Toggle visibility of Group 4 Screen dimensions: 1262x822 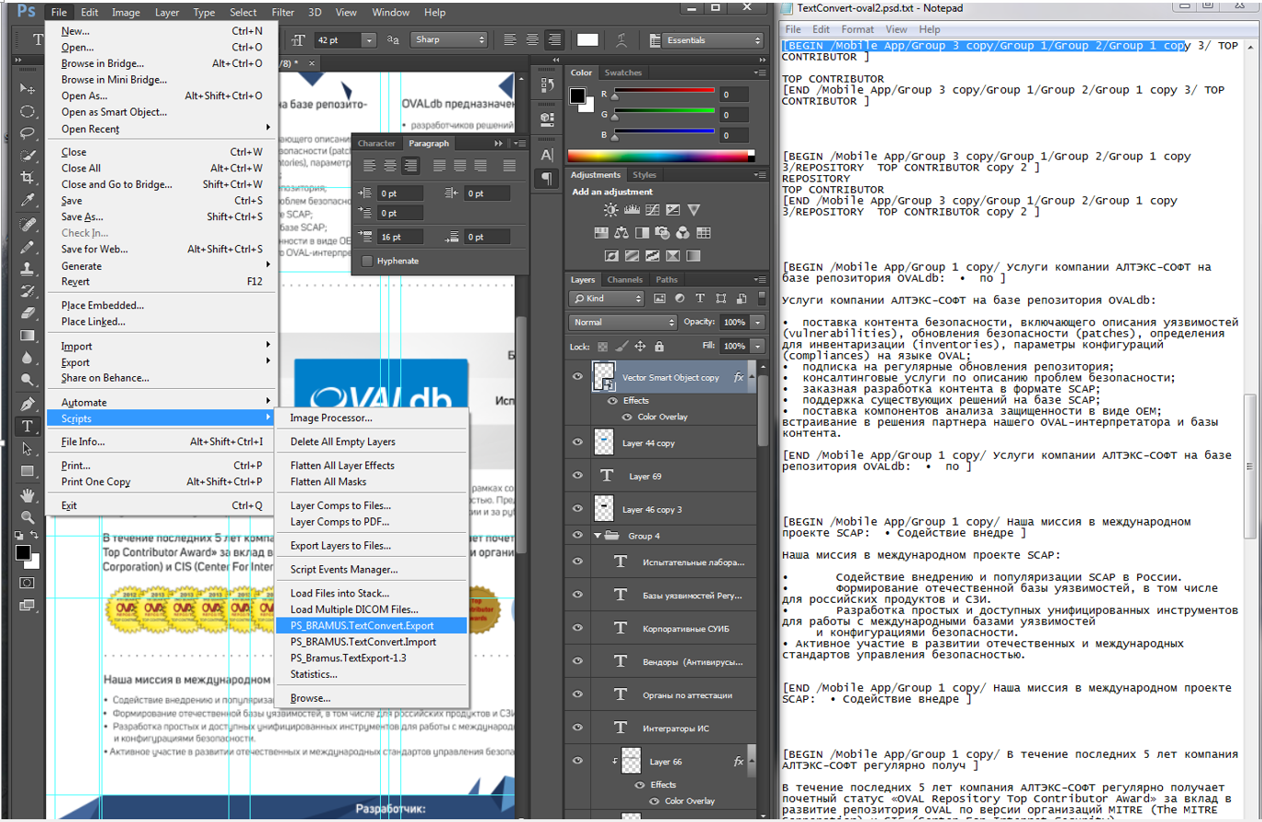(x=577, y=535)
